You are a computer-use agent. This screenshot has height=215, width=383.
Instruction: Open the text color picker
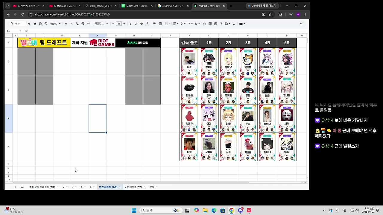147,24
